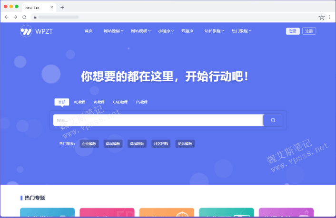
Task: Click the WPZT logo icon
Action: pos(26,31)
